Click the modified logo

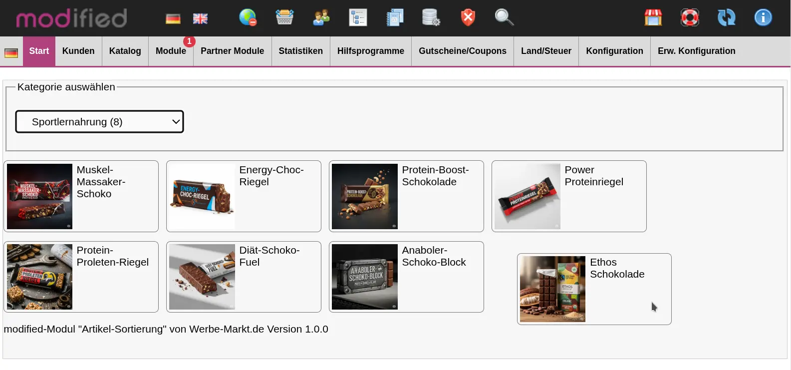[x=71, y=18]
